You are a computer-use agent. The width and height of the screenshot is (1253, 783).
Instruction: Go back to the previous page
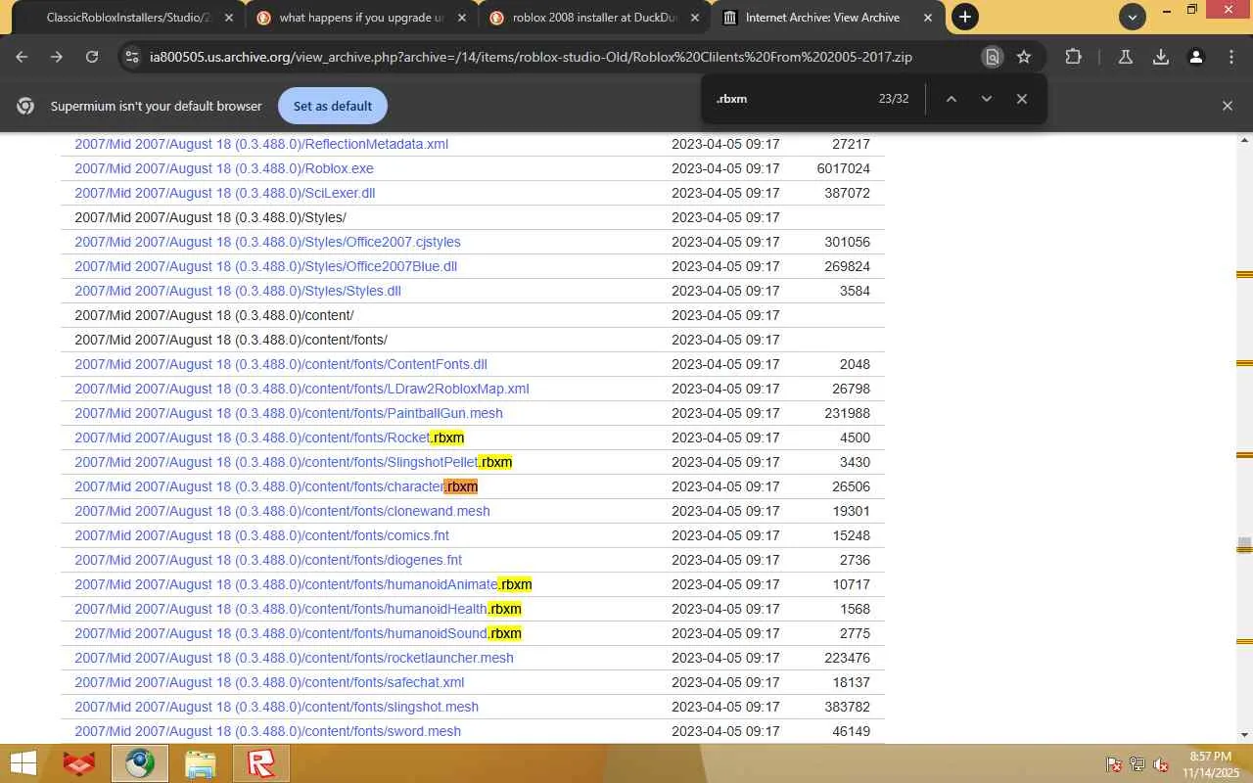[22, 57]
